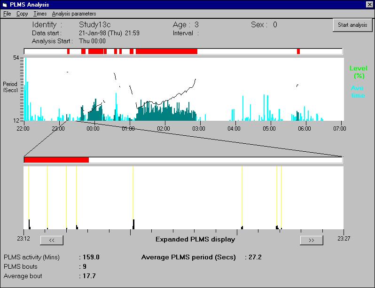The width and height of the screenshot is (375, 288).
Task: Click the Study13c identity value
Action: coord(95,24)
